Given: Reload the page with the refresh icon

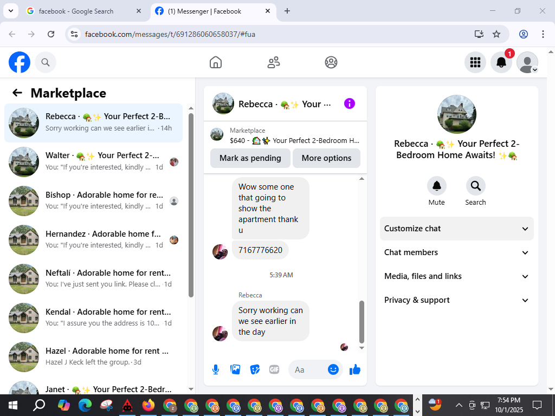Looking at the screenshot, I should (x=51, y=34).
